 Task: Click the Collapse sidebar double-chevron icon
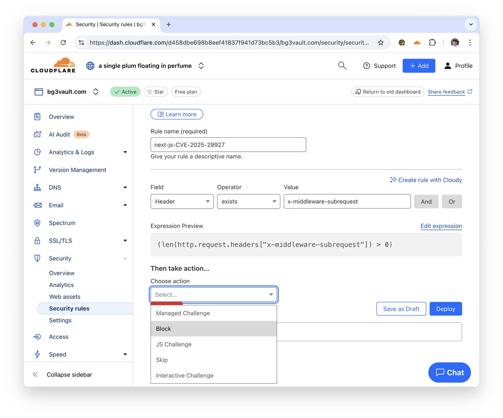(x=35, y=375)
